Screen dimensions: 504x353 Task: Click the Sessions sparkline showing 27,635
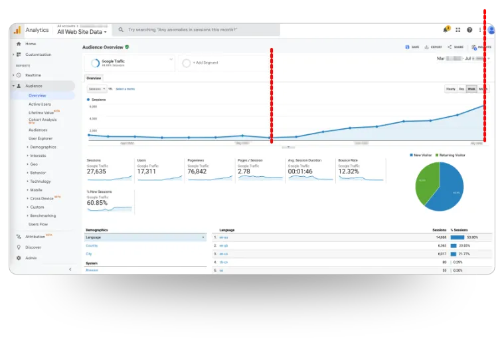[x=110, y=178]
